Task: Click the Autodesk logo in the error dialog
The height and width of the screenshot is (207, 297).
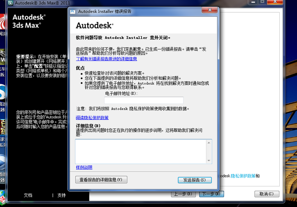Action: coord(94,25)
